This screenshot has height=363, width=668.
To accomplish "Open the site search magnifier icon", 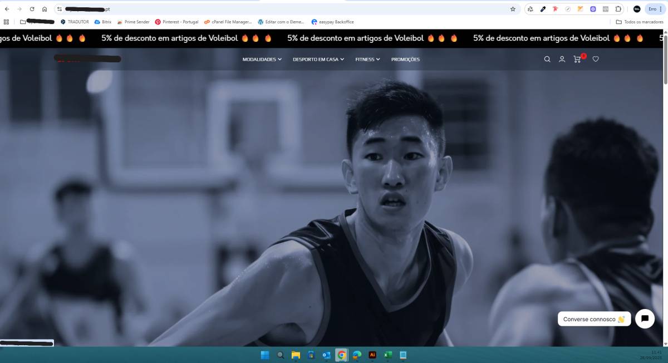I will pyautogui.click(x=547, y=59).
